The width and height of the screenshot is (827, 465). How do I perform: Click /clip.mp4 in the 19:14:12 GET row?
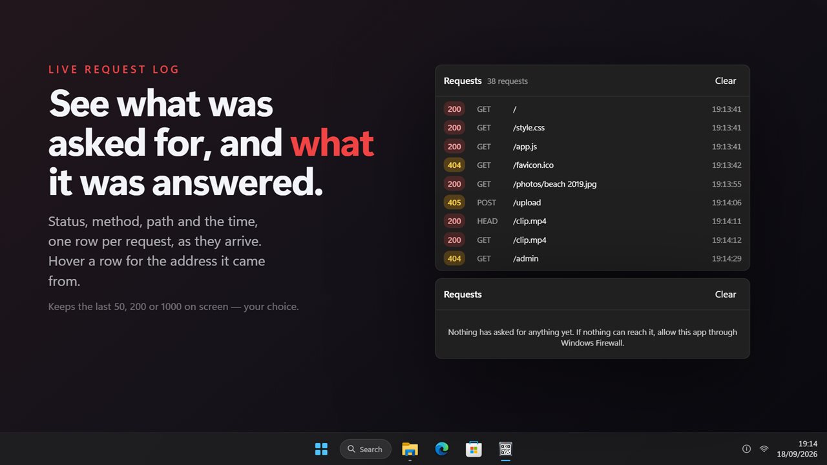(x=530, y=240)
